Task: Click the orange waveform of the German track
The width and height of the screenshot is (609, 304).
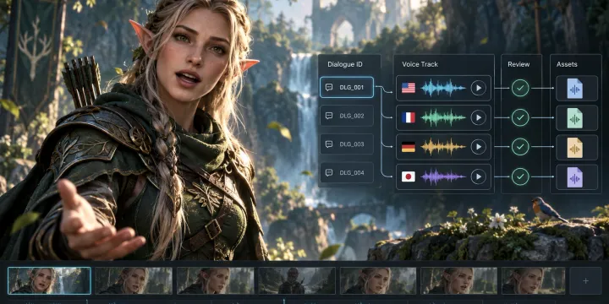Action: (443, 147)
